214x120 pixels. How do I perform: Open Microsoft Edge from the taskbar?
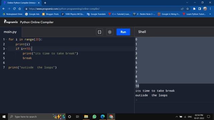(103, 117)
